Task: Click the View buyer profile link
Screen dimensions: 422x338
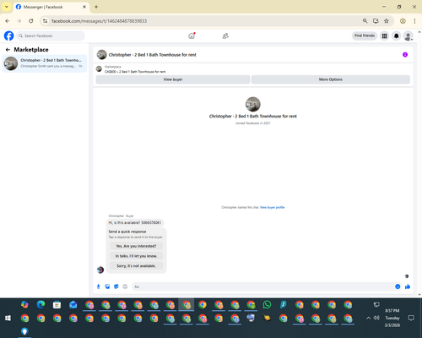Action: point(272,207)
